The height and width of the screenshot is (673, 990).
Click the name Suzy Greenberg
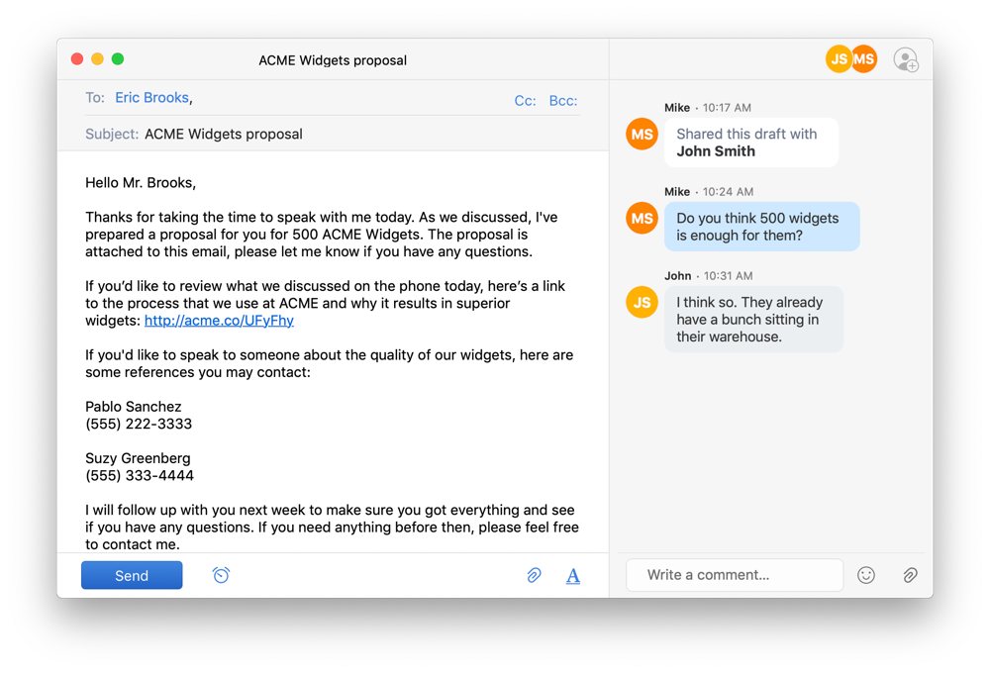click(x=138, y=458)
